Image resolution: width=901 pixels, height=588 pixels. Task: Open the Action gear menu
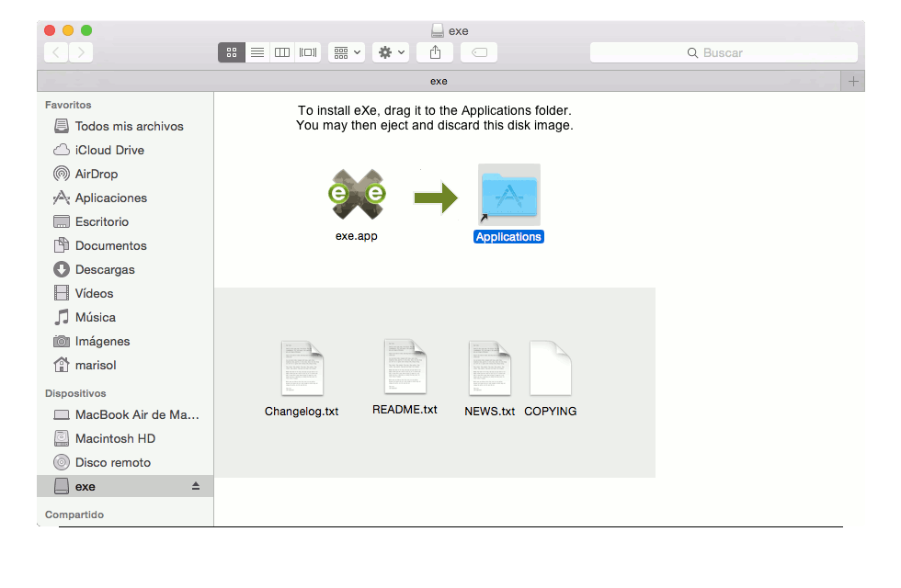click(390, 52)
